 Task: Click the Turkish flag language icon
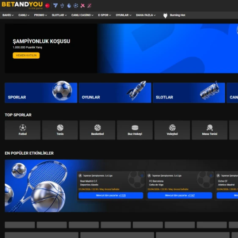(x=47, y=6)
